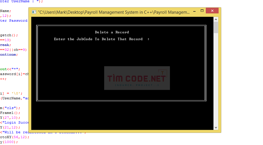Click the "nter UserName" code line in editor
263x145 pixels.
coord(21,1)
